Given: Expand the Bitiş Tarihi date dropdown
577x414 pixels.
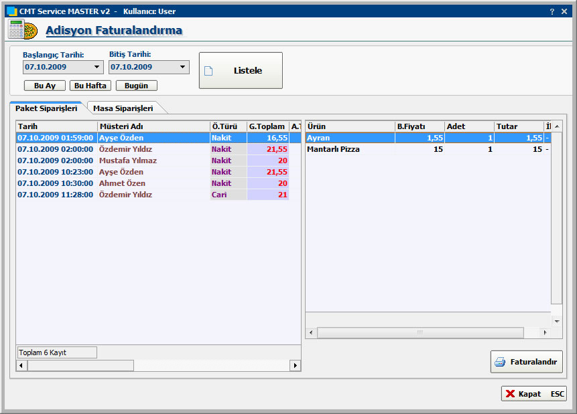Looking at the screenshot, I should [182, 67].
